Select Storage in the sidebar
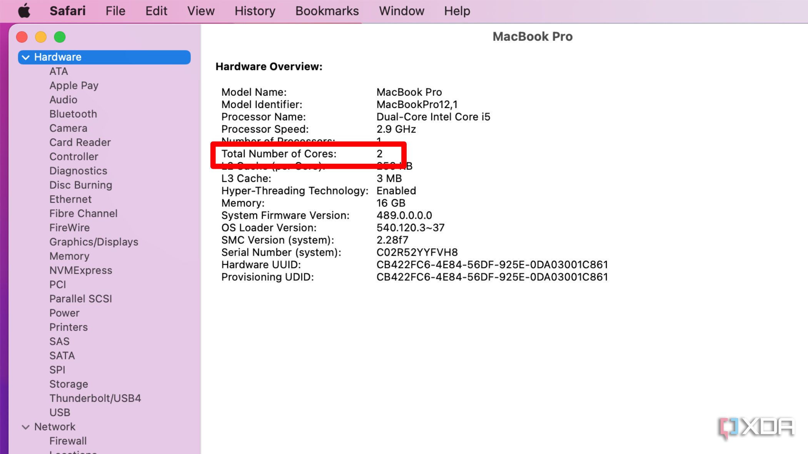This screenshot has width=808, height=454. click(68, 384)
